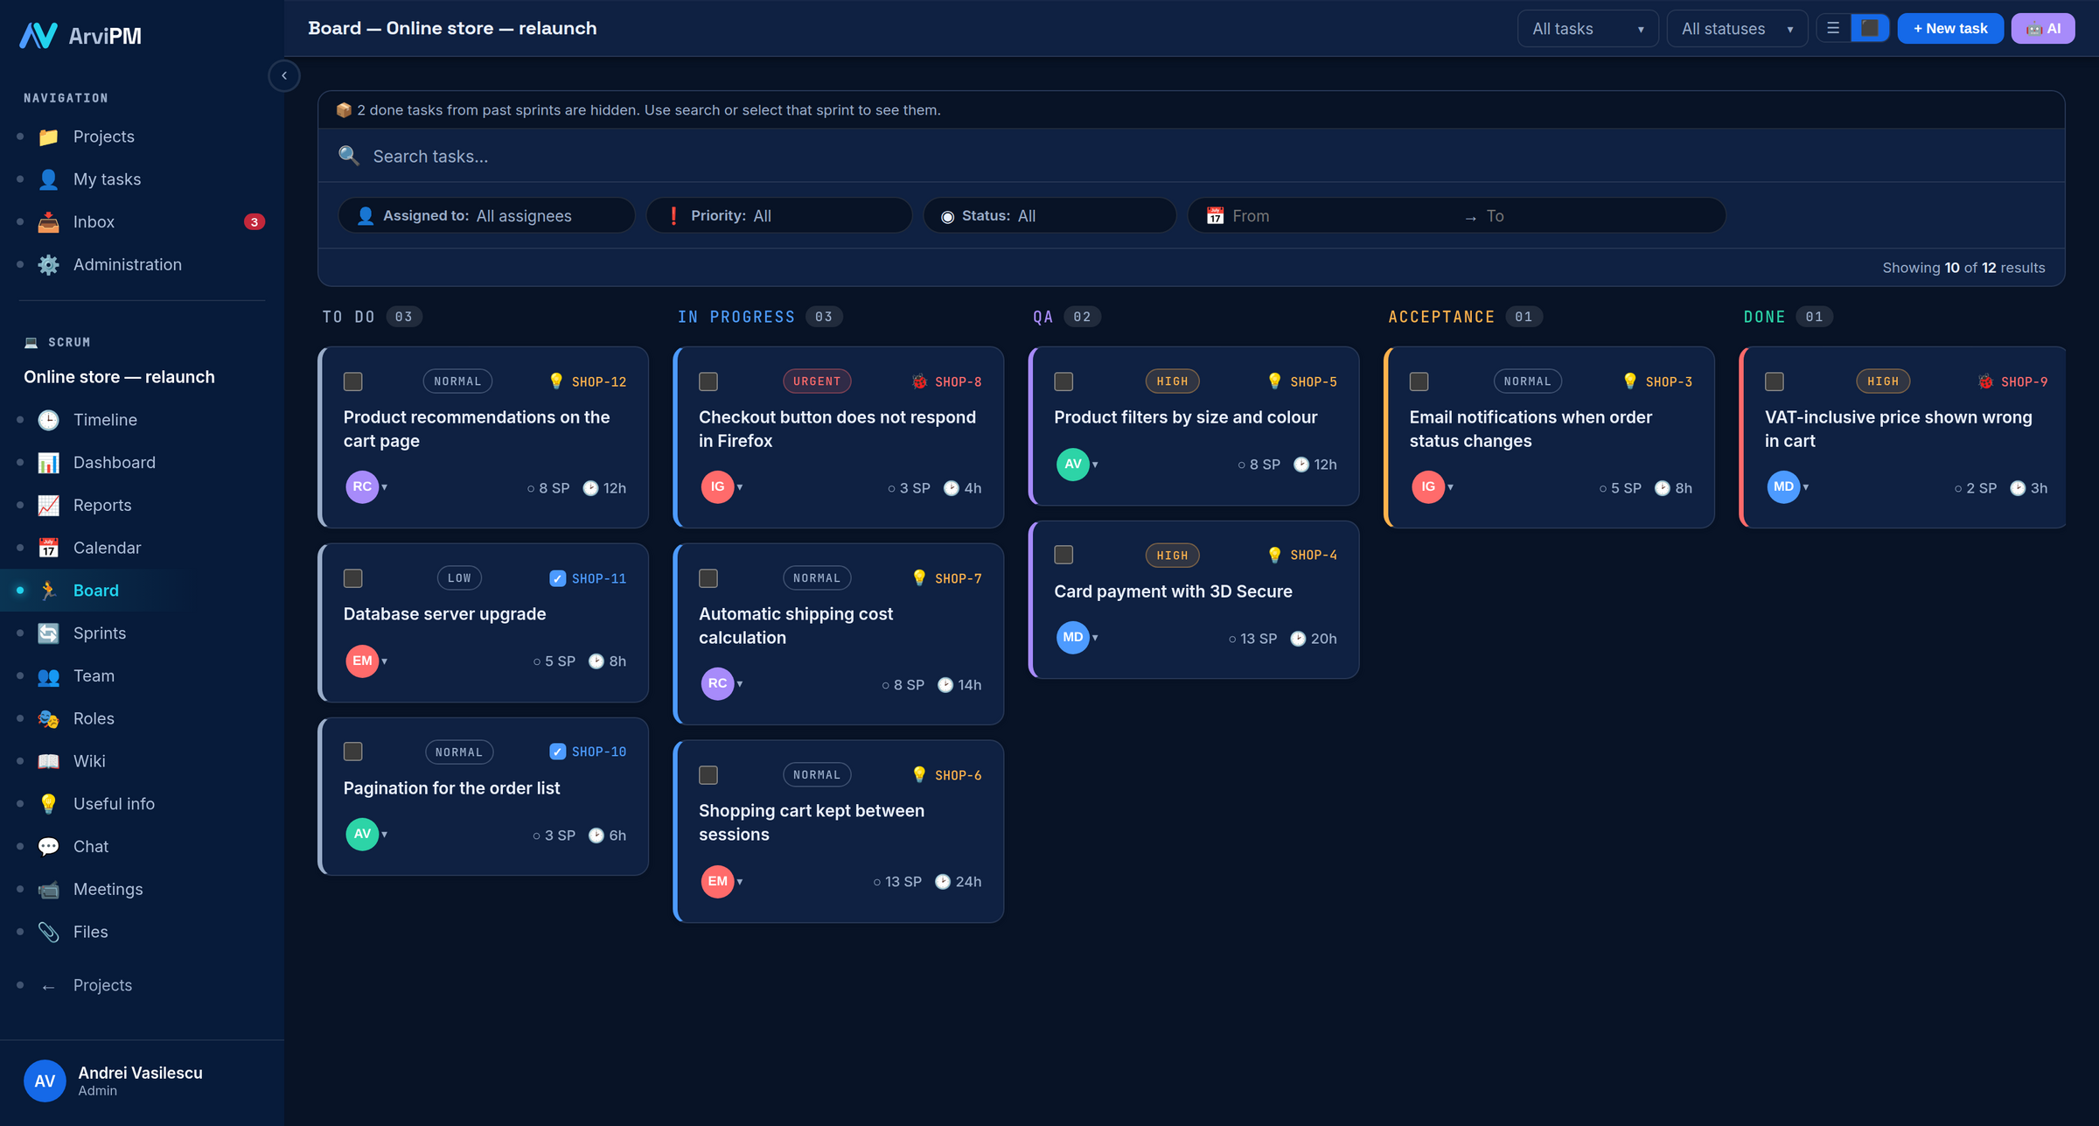
Task: Open IG assignee dropdown on SHOP-8
Action: click(x=722, y=487)
